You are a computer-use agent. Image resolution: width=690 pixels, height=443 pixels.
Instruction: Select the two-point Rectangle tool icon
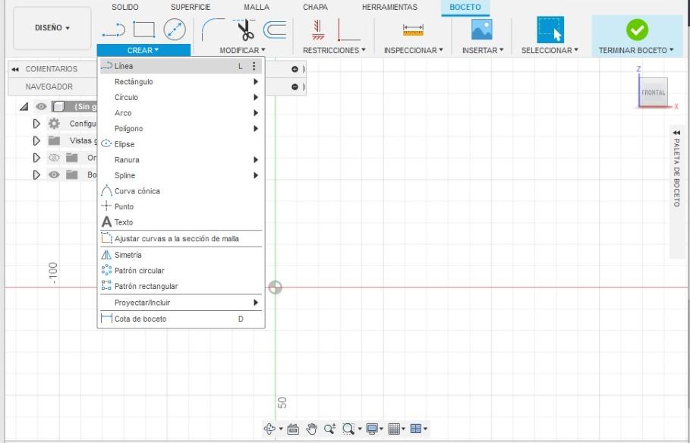coord(144,30)
